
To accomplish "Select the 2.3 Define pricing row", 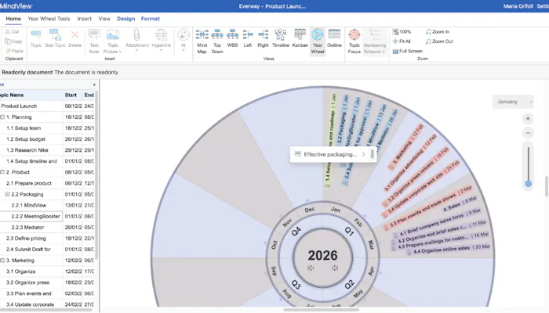I will tap(47, 238).
